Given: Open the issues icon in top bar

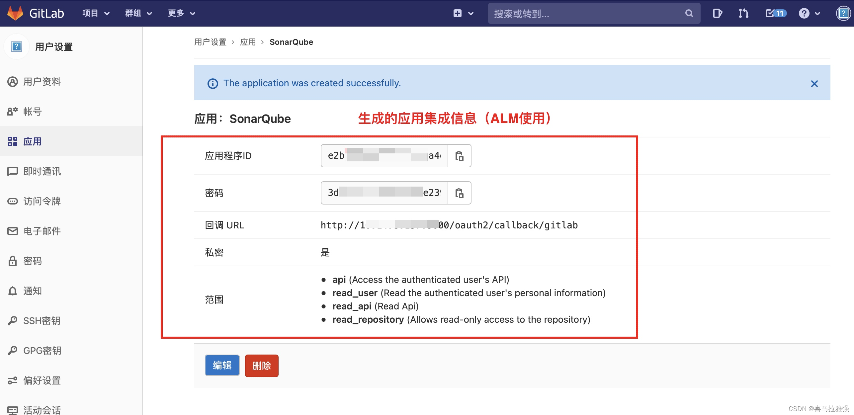Looking at the screenshot, I should (x=717, y=13).
